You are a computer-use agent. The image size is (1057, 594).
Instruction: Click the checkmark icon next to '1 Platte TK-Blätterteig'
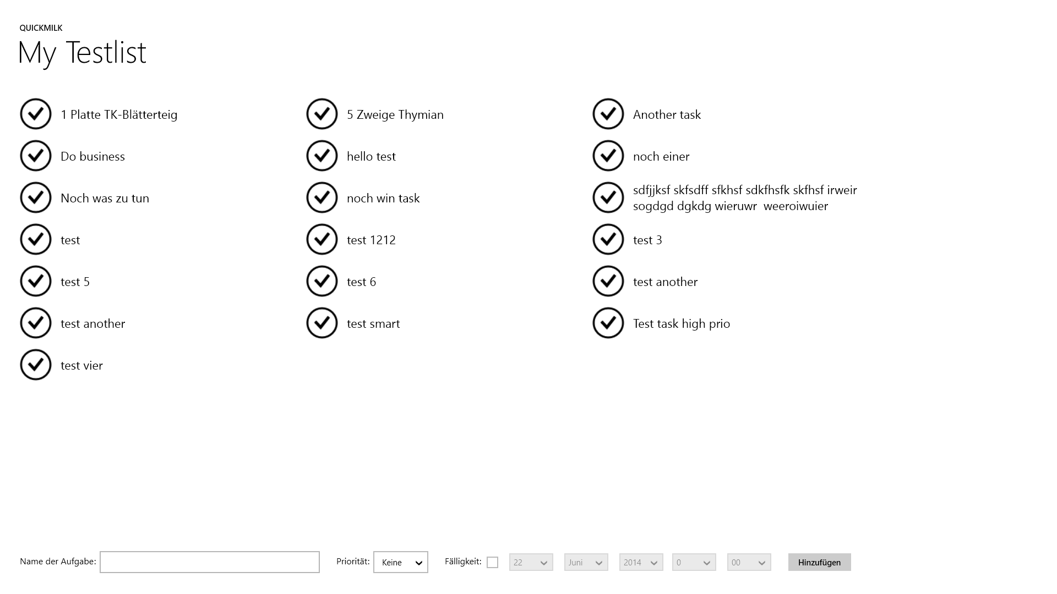[36, 114]
